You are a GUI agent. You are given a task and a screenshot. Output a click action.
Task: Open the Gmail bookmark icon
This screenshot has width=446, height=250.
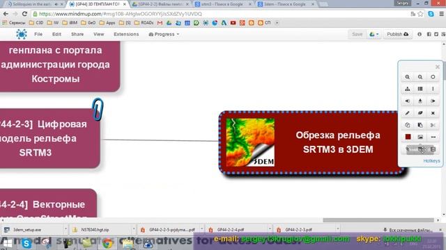pos(160,23)
